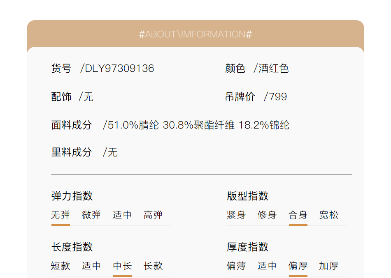Select 无弹 under 弹力指数
The height and width of the screenshot is (278, 391).
pyautogui.click(x=61, y=215)
